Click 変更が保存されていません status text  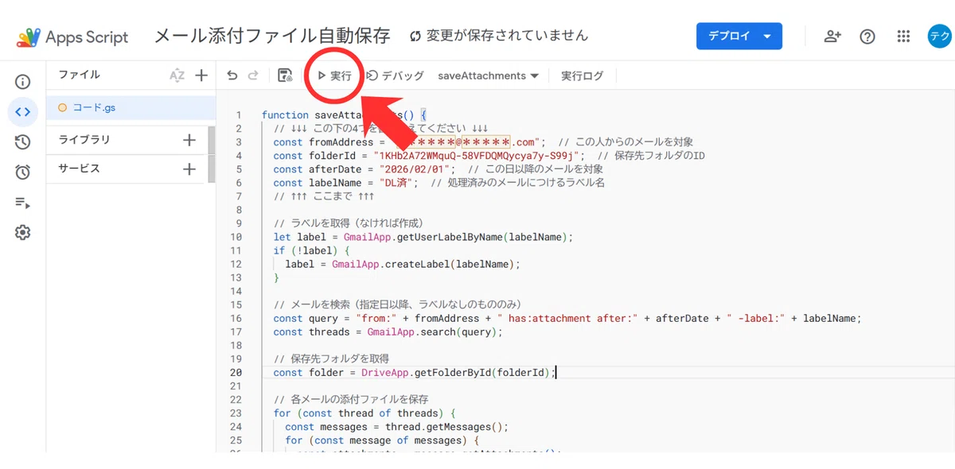tap(508, 36)
